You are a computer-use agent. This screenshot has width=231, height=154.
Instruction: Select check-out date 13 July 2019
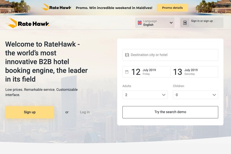point(194,72)
